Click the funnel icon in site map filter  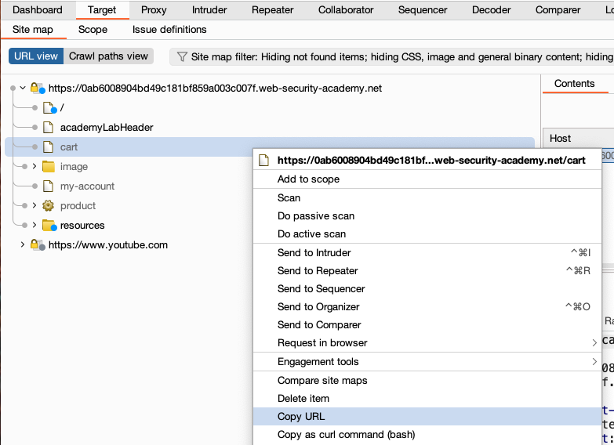point(182,56)
